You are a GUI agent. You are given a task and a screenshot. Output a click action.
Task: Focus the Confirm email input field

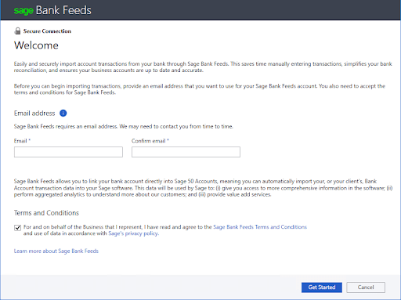[x=186, y=152]
